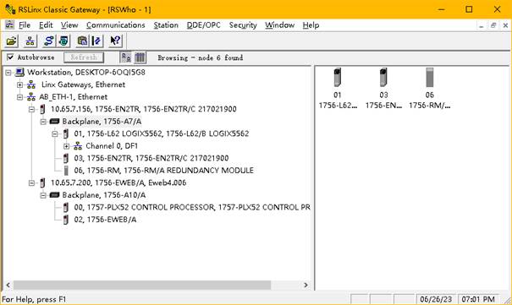This screenshot has height=305, width=512.
Task: Open the RSWho network browser toolbar icon
Action: click(x=30, y=41)
